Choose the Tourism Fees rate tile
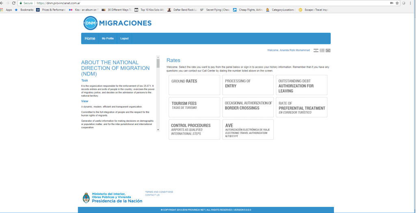The height and width of the screenshot is (213, 416). 194,107
